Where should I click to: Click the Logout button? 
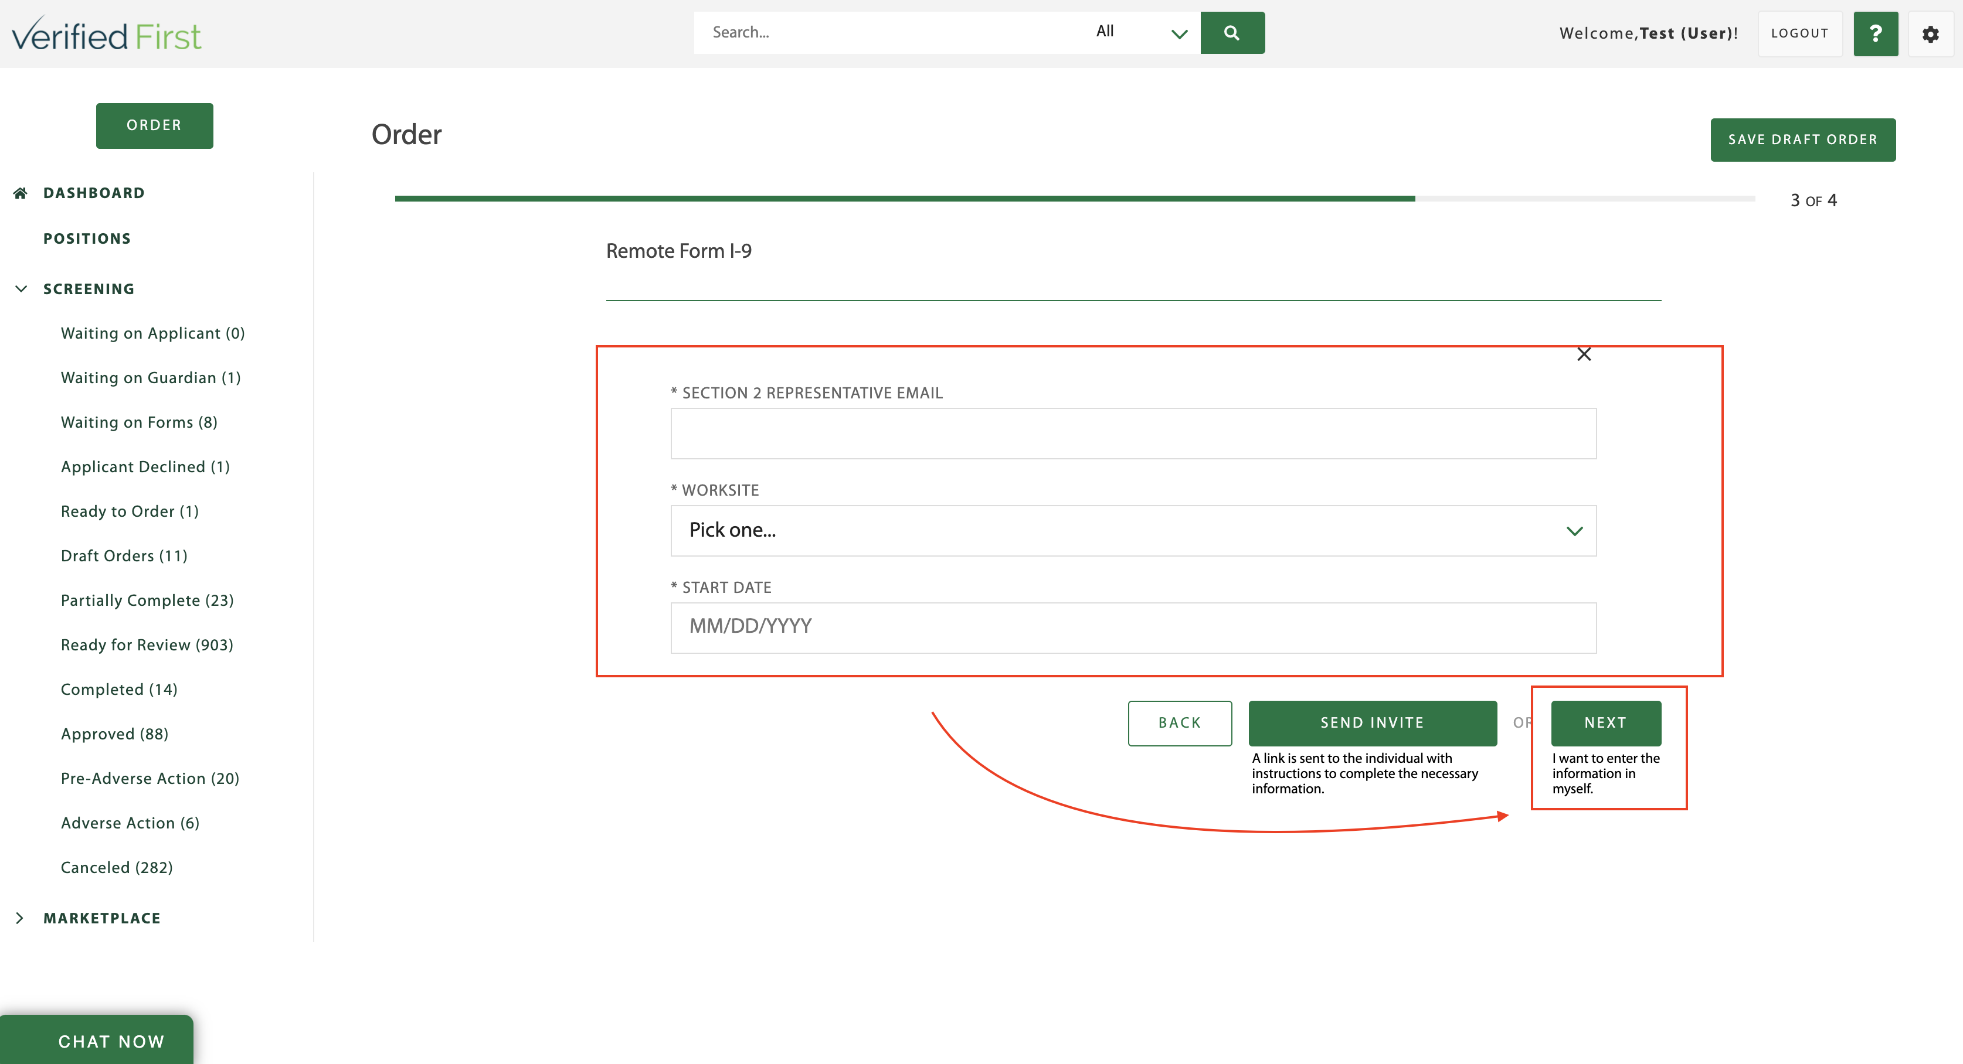point(1800,33)
